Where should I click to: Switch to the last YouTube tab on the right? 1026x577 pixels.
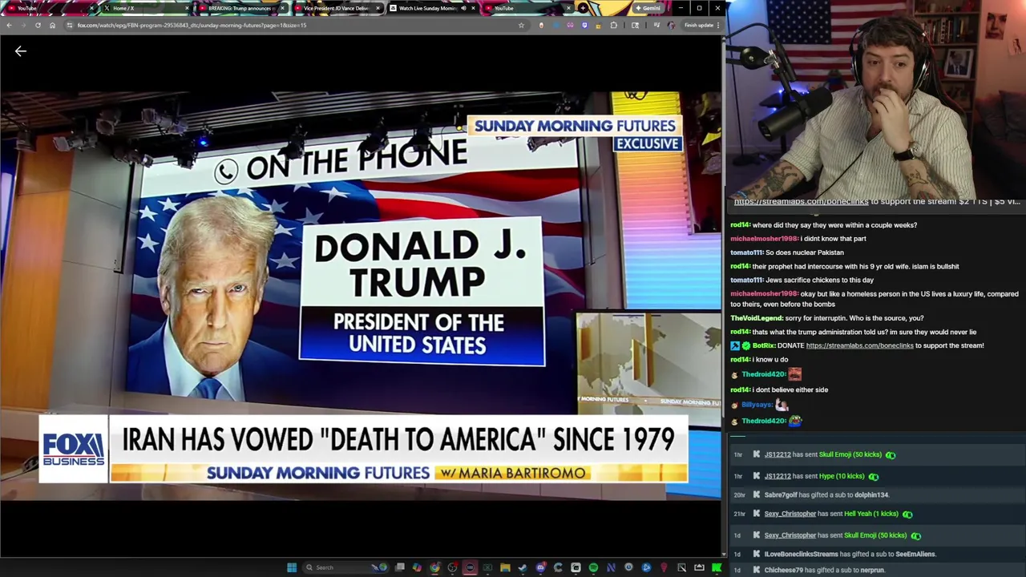526,8
